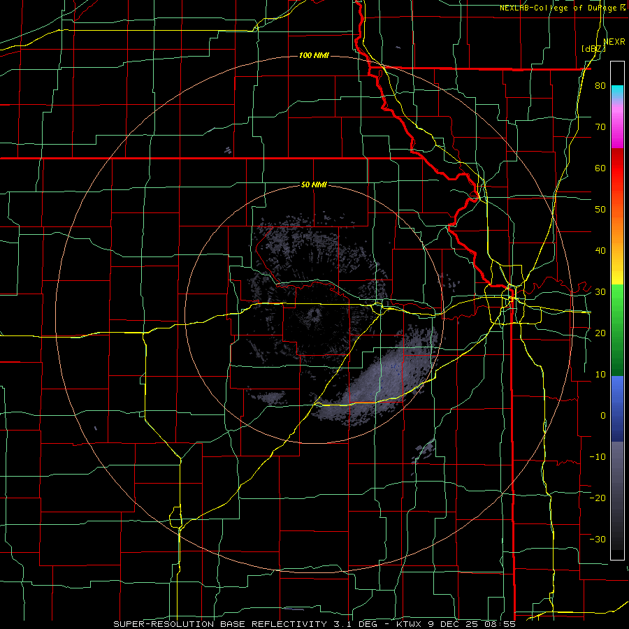Click the 50 NMI range ring label

click(x=314, y=185)
